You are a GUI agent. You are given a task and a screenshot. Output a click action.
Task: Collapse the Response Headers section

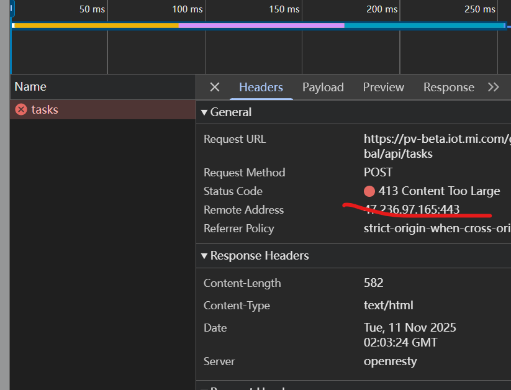click(204, 256)
